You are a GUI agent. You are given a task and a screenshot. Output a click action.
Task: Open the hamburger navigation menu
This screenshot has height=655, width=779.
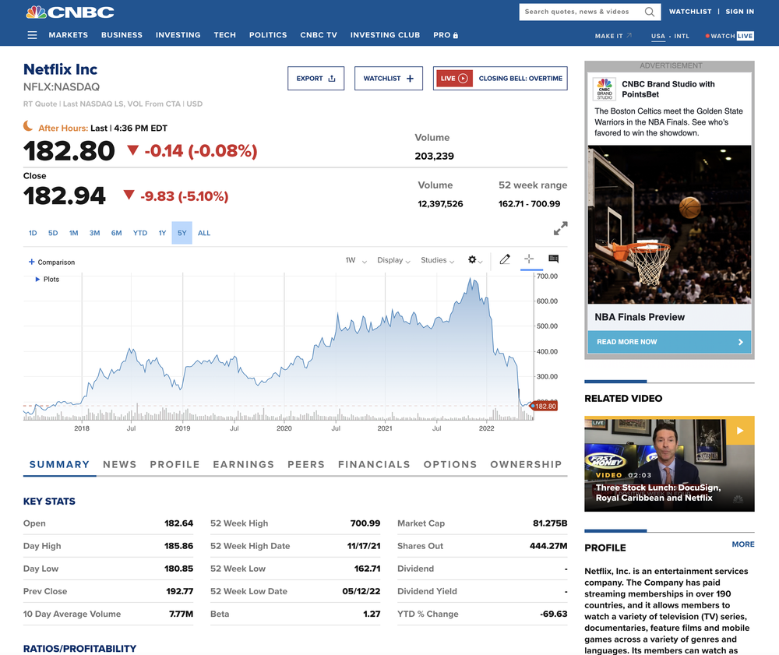[x=32, y=35]
